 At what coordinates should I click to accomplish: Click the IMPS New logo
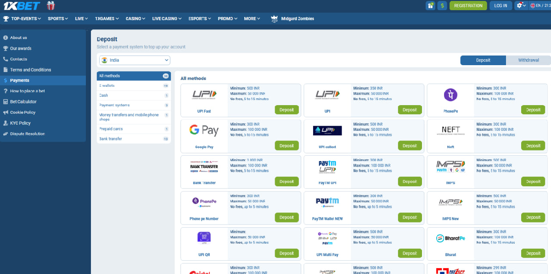(450, 202)
